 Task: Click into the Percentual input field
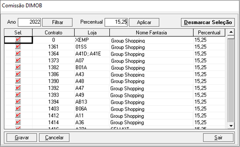(116, 22)
